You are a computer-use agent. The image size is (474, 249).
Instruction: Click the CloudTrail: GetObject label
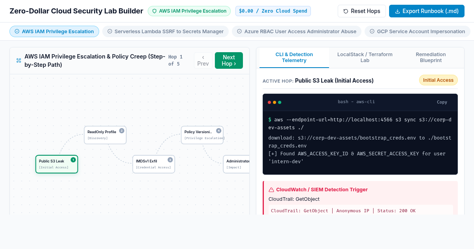click(x=294, y=199)
